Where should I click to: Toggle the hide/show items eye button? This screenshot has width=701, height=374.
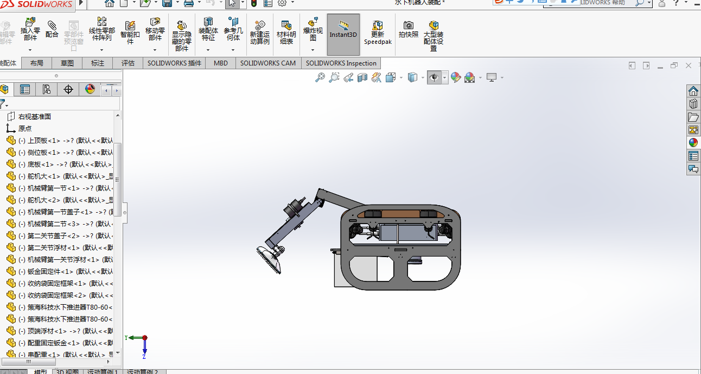tap(434, 78)
